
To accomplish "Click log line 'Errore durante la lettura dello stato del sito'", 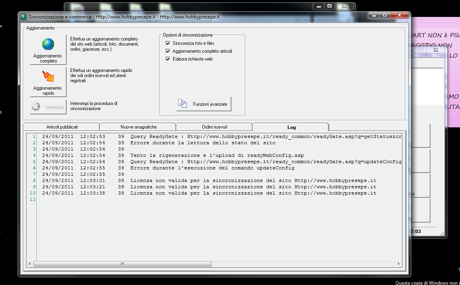I will pos(203,143).
